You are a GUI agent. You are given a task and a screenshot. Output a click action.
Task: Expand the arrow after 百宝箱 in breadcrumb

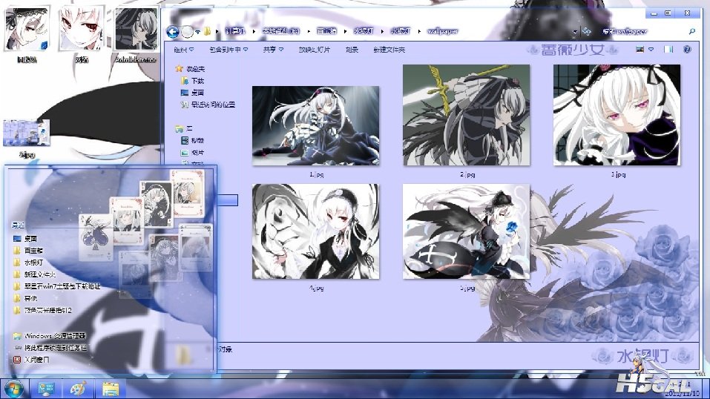[345, 31]
